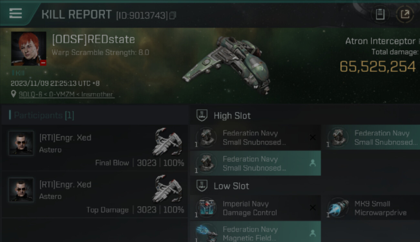Copy the kill report ID
Viewport: 420px width, 242px height.
173,15
